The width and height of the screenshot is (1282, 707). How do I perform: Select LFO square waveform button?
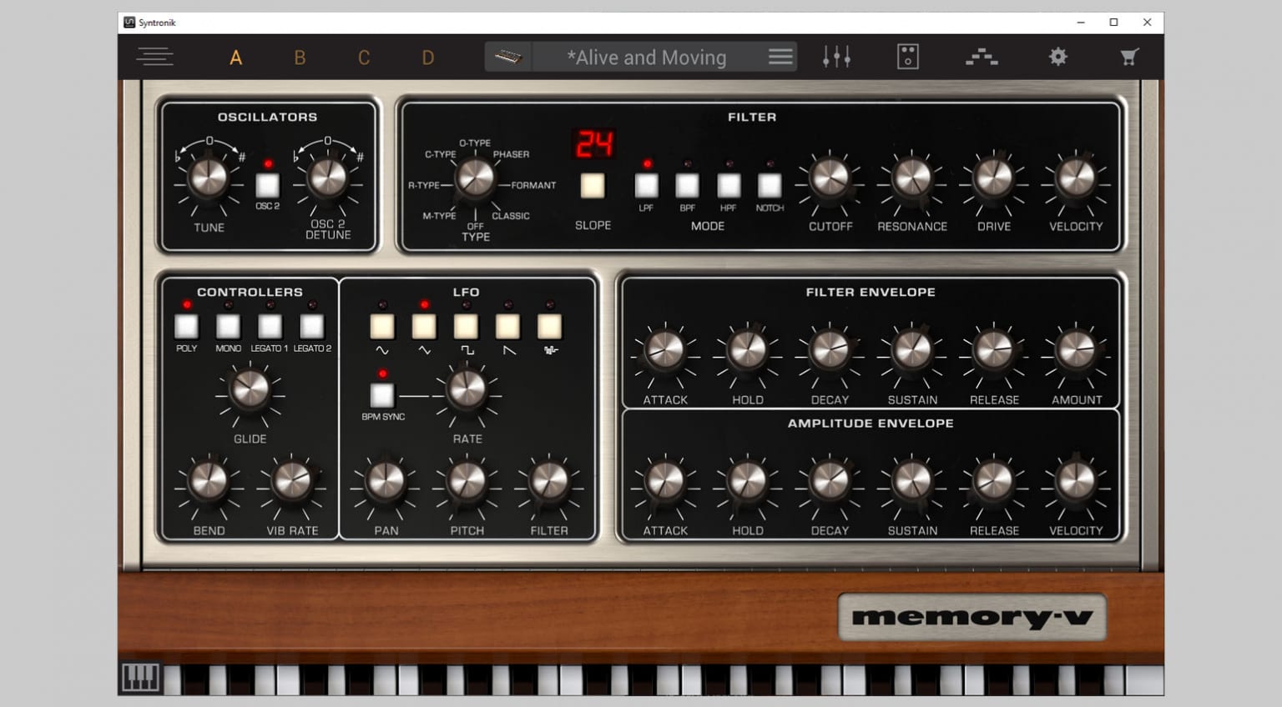tap(466, 326)
